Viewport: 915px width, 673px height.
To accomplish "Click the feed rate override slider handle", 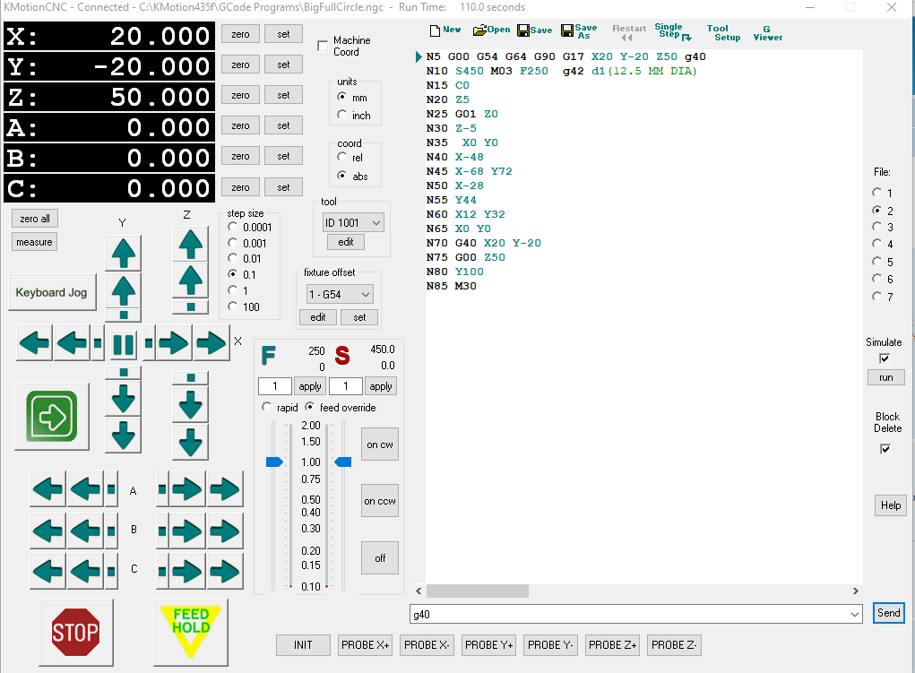I will 273,462.
